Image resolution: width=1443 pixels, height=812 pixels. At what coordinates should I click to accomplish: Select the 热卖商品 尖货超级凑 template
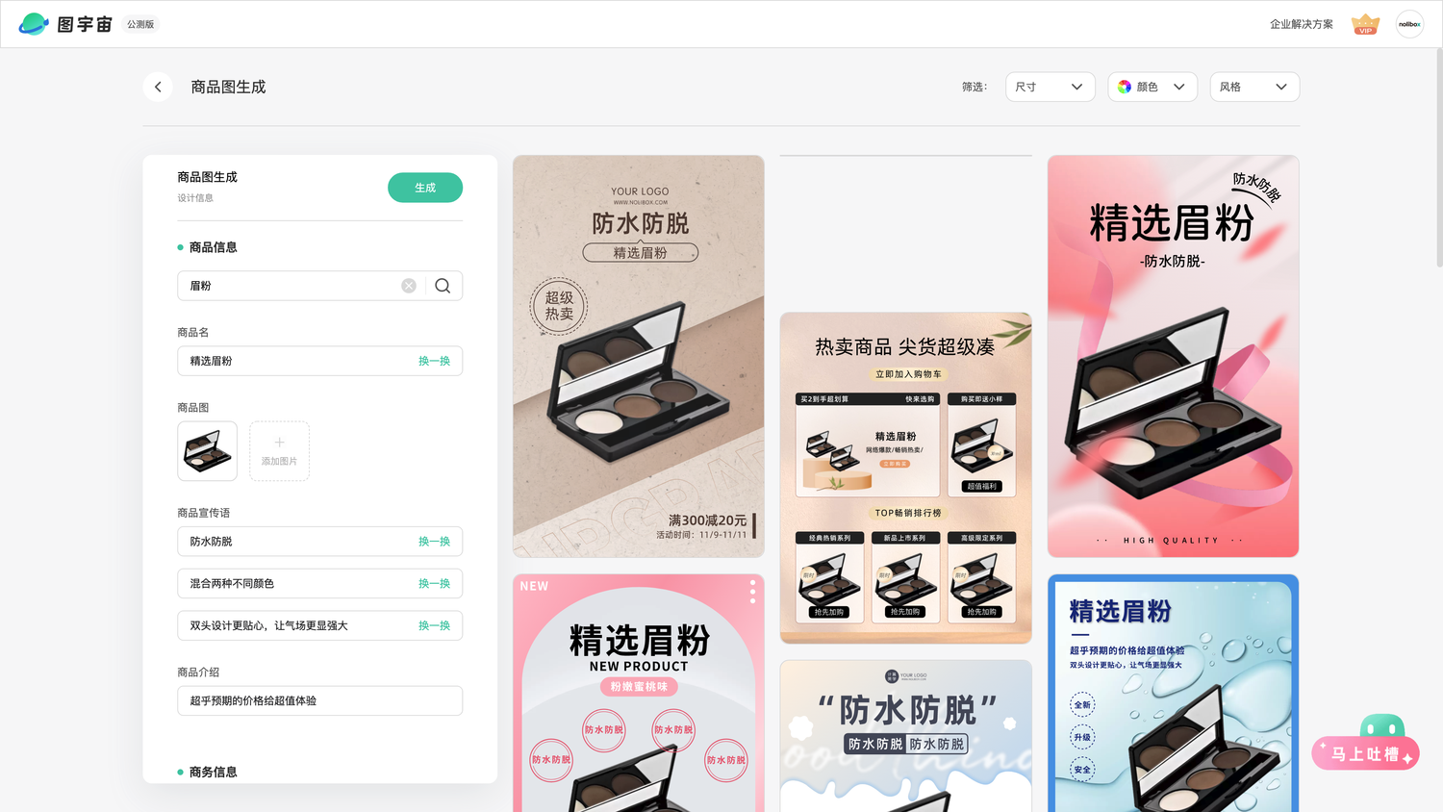click(x=906, y=478)
